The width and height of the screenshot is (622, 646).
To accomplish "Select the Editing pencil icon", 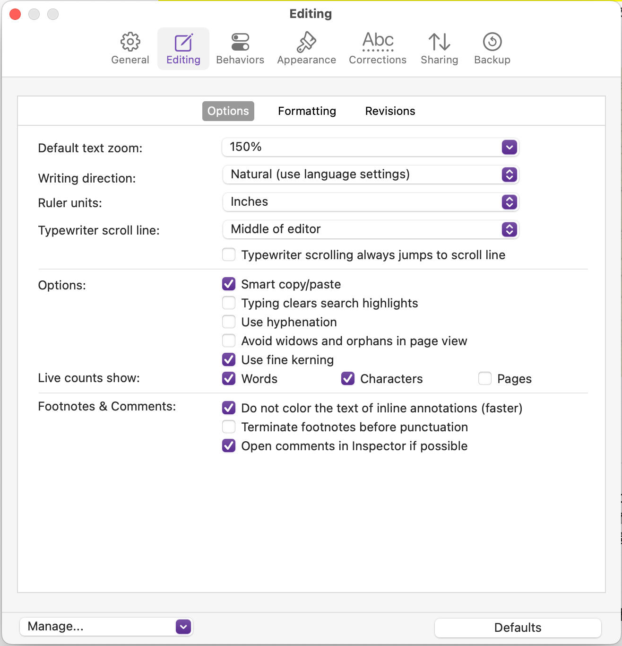I will coord(183,43).
